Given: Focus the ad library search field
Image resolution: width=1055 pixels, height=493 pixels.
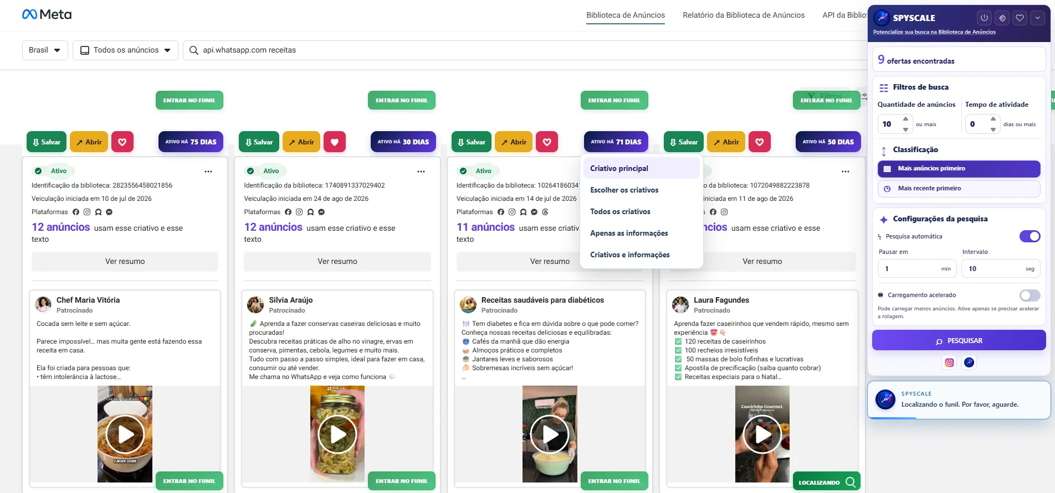Looking at the screenshot, I should [526, 50].
